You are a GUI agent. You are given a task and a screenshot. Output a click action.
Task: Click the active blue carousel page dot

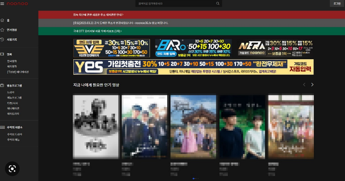(x=193, y=179)
